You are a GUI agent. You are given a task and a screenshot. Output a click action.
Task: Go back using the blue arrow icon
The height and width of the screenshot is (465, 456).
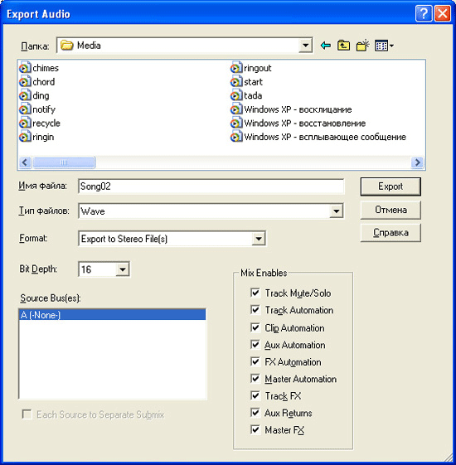pos(326,46)
